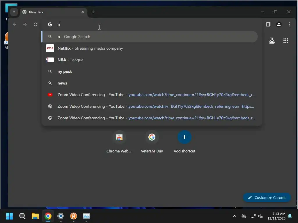
Task: Select the 'n - Google Search' suggestion
Action: pyautogui.click(x=150, y=37)
